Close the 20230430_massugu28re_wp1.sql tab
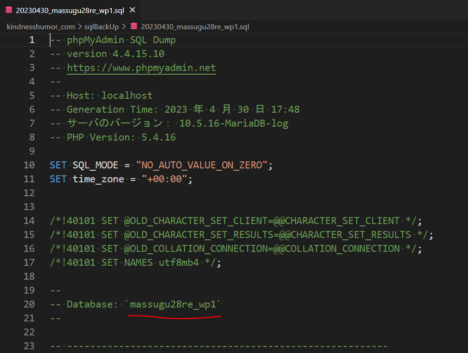This screenshot has height=353, width=468. pyautogui.click(x=132, y=10)
